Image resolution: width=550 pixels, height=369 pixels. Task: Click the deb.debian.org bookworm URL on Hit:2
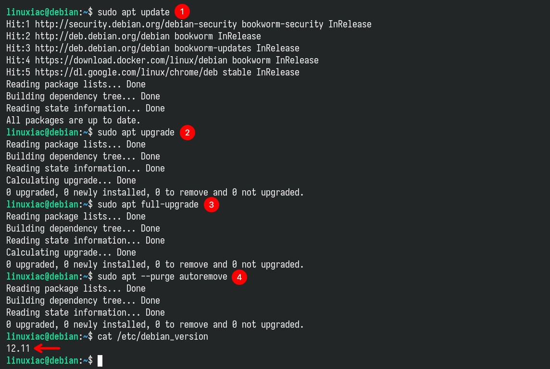click(x=102, y=36)
